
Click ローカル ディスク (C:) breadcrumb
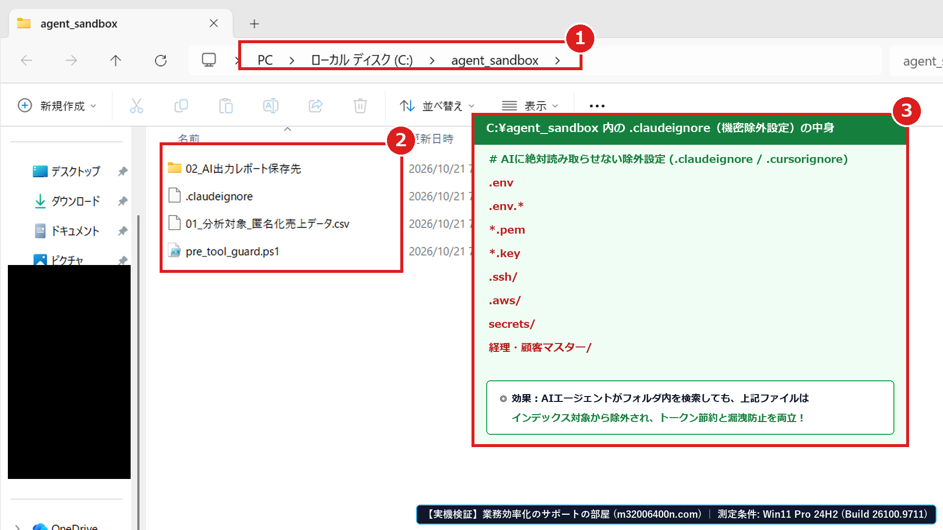(x=362, y=60)
